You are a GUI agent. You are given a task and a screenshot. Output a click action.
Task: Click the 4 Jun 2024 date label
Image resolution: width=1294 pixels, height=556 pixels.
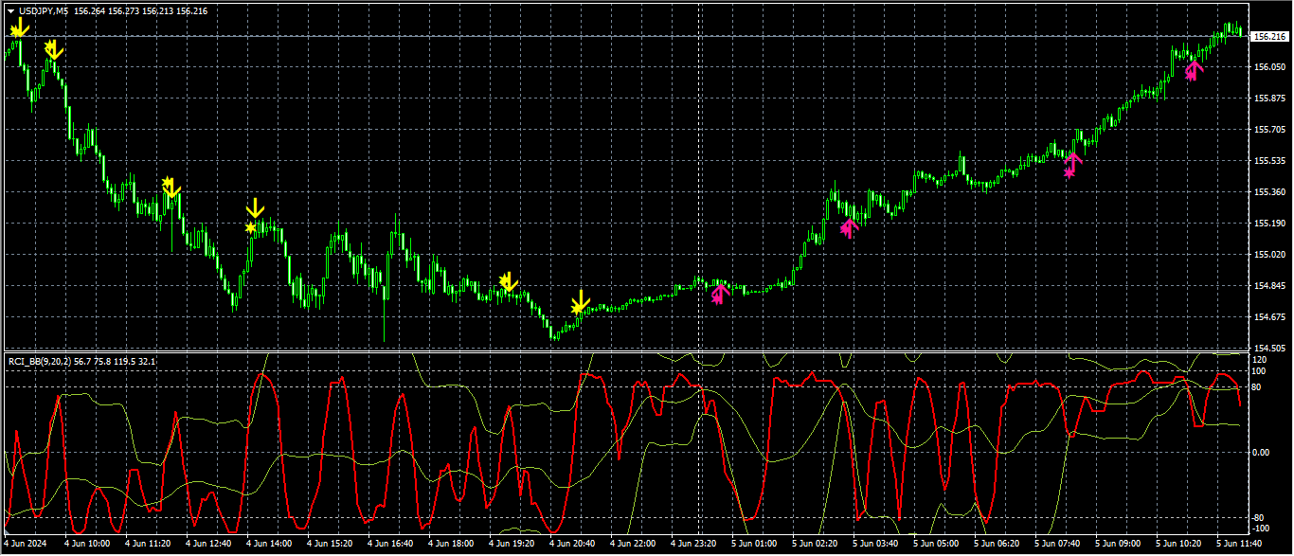26,545
